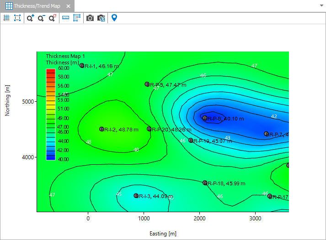Viewport: 326px width, 240px height.
Task: Click the zoom to extents icon
Action: coord(17,18)
